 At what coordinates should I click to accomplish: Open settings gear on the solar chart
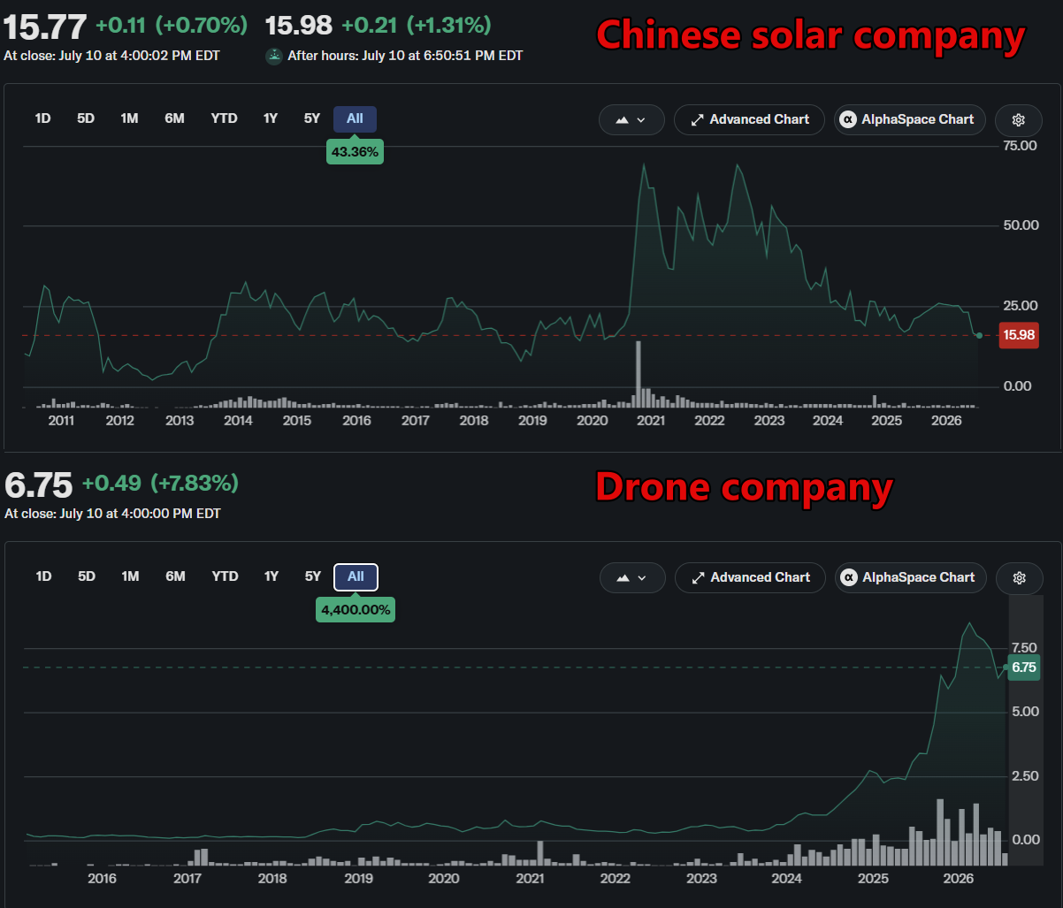(1018, 120)
